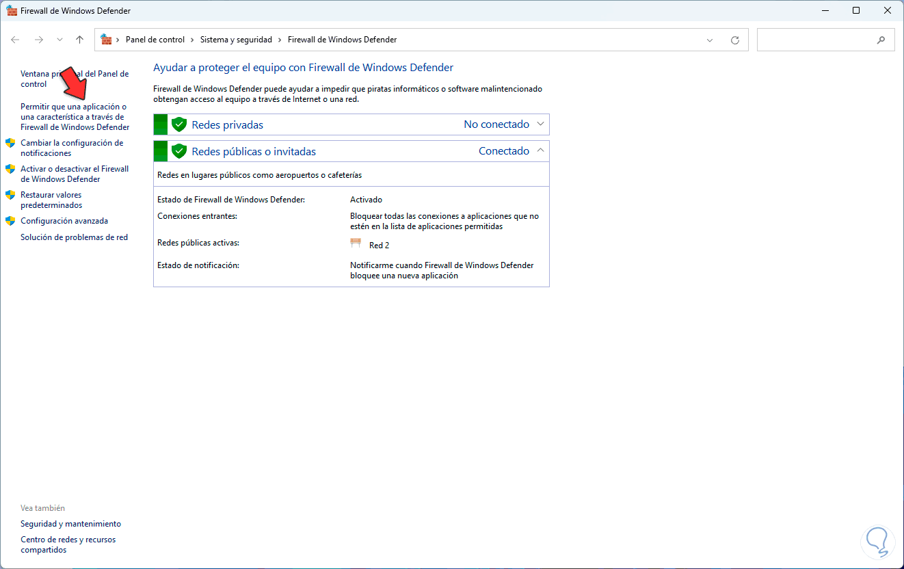Click Bloquear todas las conexiones text
The height and width of the screenshot is (569, 904).
click(444, 221)
